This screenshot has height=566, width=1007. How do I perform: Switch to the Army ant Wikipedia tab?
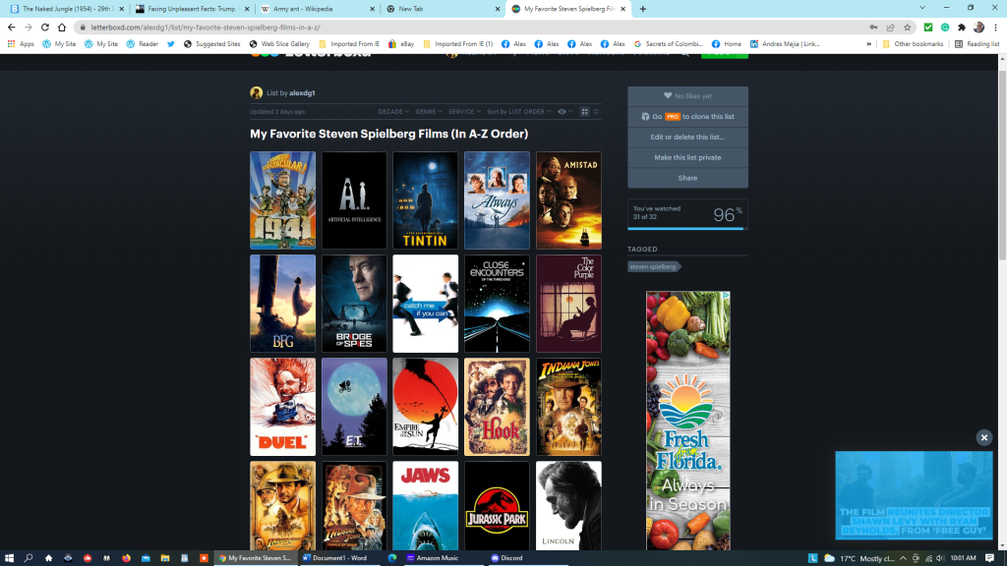315,9
